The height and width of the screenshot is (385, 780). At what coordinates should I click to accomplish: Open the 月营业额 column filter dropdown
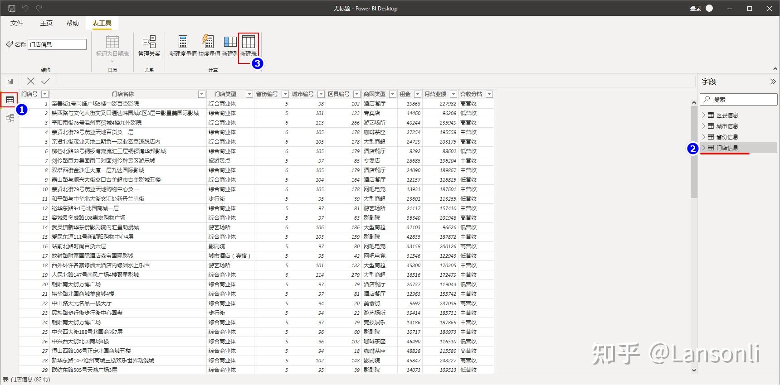453,94
